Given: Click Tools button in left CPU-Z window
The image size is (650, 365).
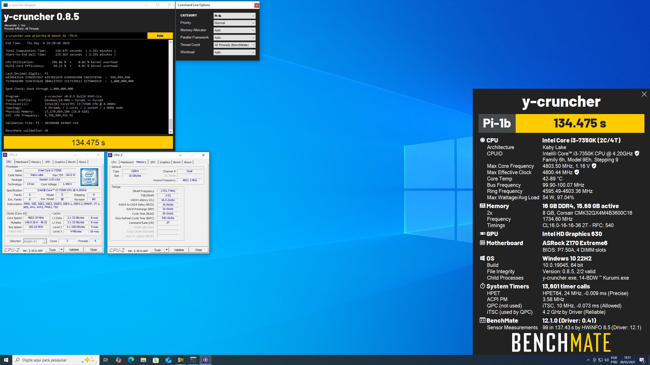Looking at the screenshot, I should coord(52,250).
